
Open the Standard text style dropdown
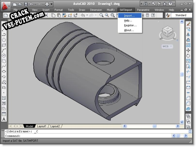point(182,15)
